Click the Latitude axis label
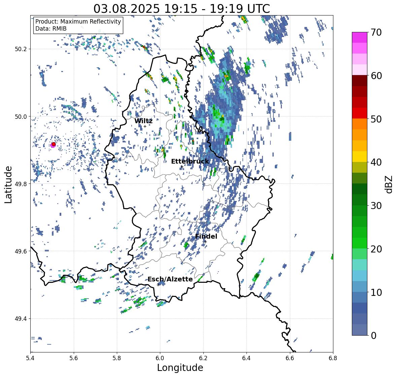 (8, 184)
